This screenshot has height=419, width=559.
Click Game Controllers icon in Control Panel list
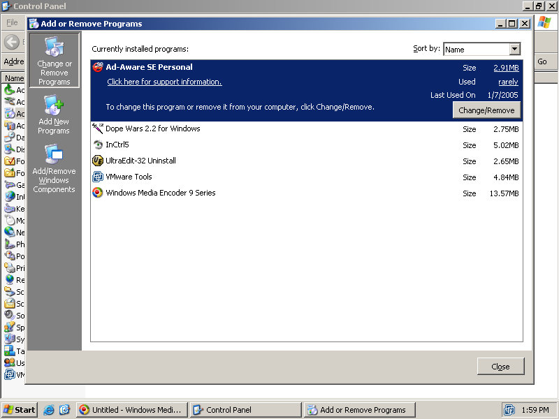pyautogui.click(x=10, y=185)
